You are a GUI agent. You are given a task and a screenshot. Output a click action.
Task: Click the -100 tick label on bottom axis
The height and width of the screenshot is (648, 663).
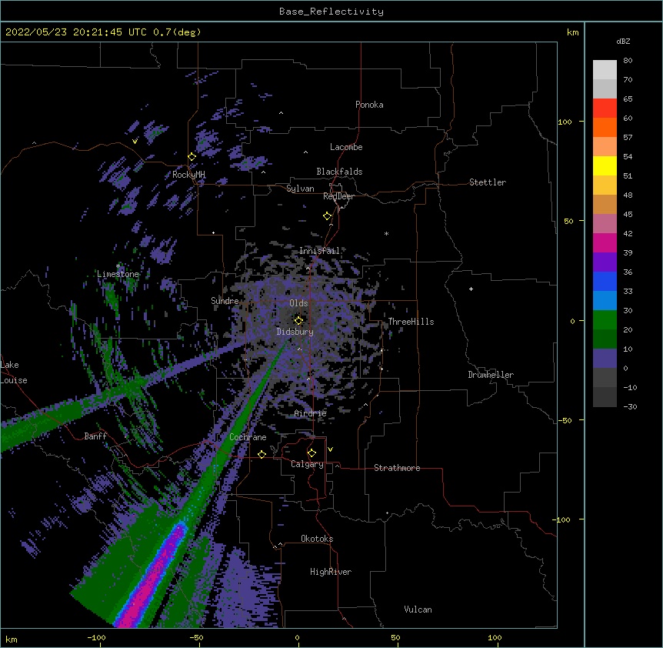pyautogui.click(x=96, y=637)
